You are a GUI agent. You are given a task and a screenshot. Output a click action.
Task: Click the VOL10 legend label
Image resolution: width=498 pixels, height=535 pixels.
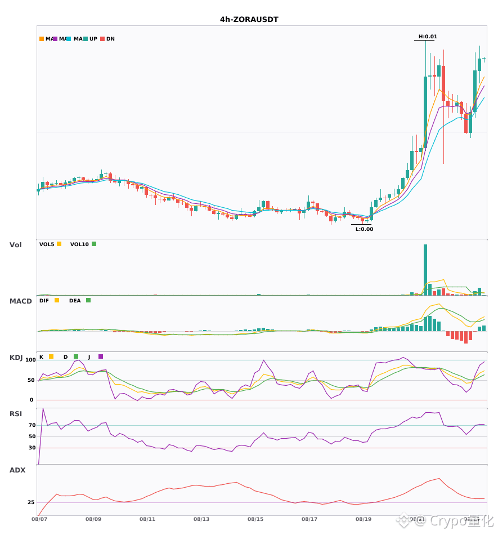(79, 244)
